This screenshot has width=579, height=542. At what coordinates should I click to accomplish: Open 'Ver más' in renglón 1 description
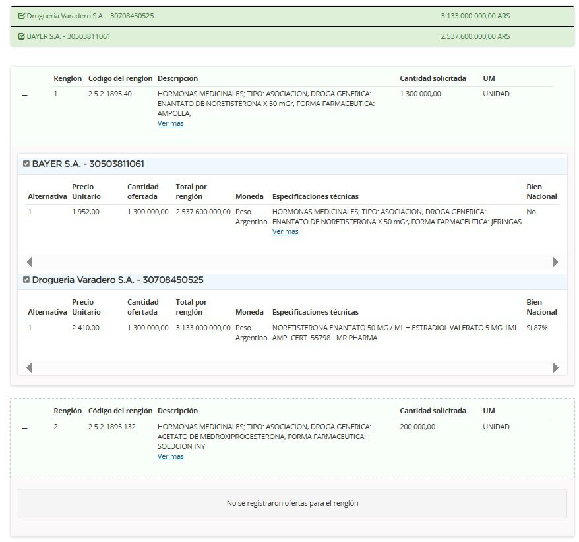[x=170, y=123]
